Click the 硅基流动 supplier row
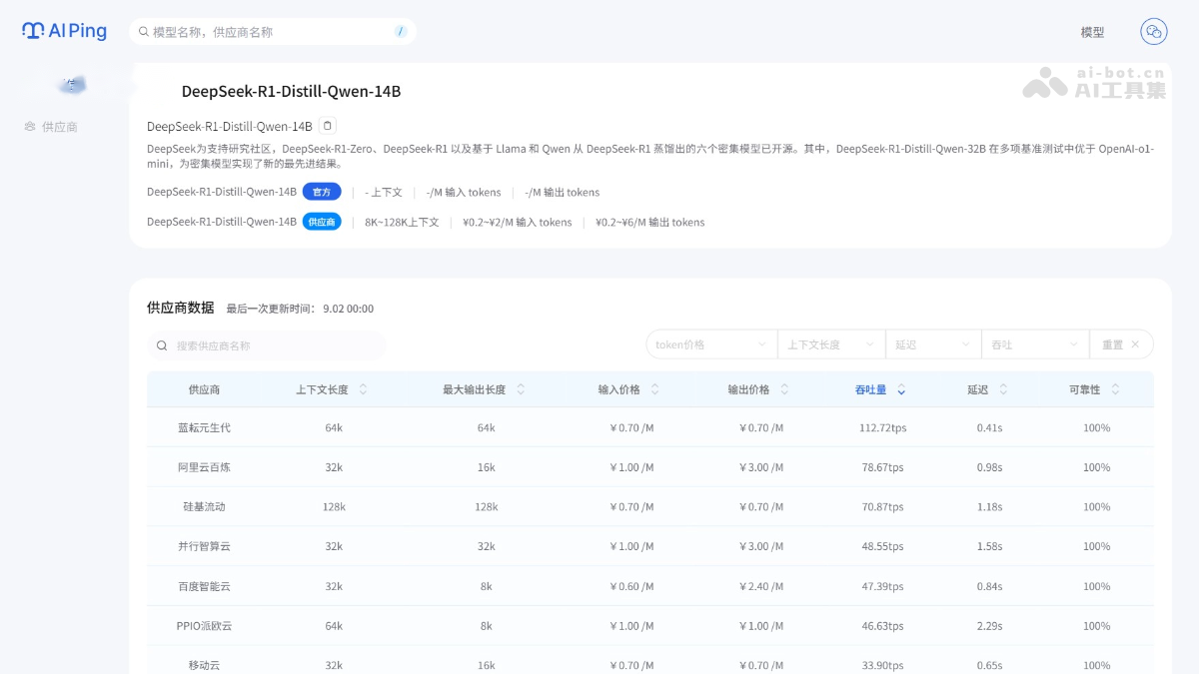This screenshot has height=674, width=1199. click(x=650, y=506)
